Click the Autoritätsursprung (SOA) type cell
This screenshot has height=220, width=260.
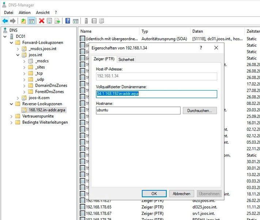(x=164, y=39)
